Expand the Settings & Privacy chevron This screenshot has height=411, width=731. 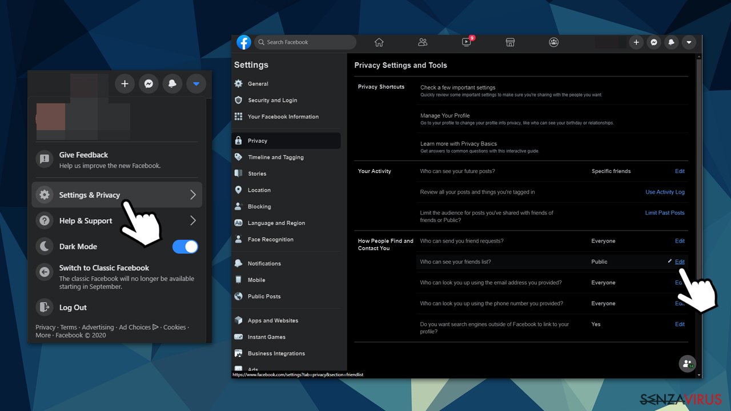[x=193, y=195]
